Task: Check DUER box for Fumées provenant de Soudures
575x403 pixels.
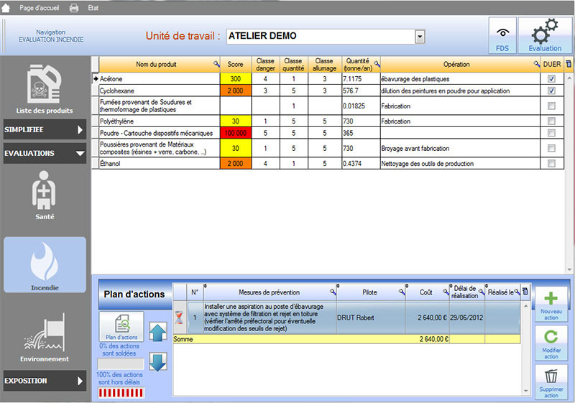Action: tap(551, 106)
